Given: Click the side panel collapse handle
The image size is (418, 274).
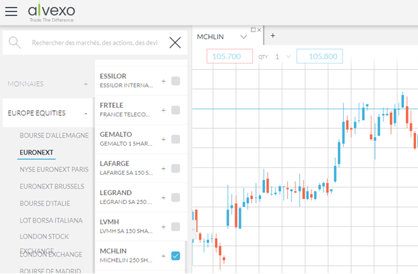Looking at the screenshot, I should pyautogui.click(x=193, y=229).
